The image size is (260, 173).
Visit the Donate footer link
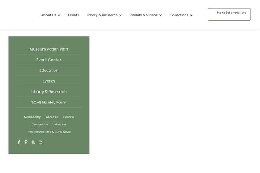(68, 117)
